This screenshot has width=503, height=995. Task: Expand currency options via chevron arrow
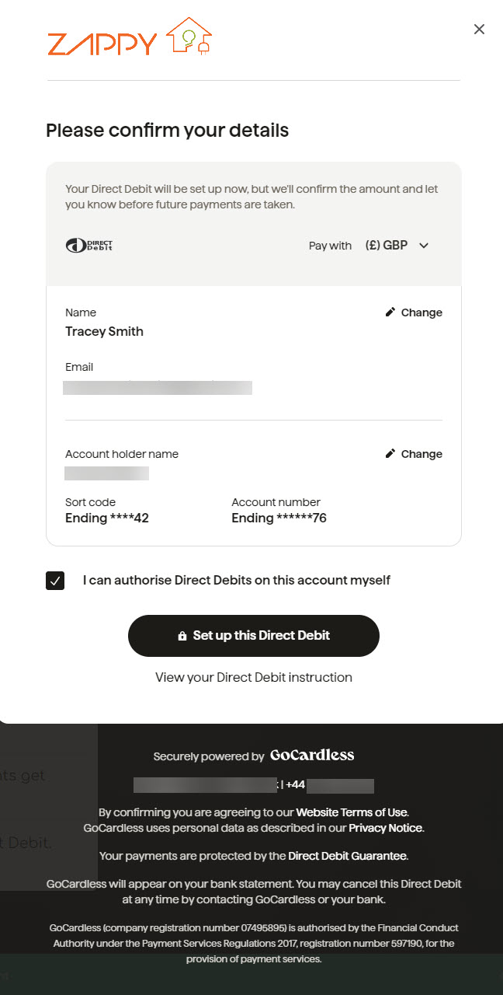tap(424, 246)
